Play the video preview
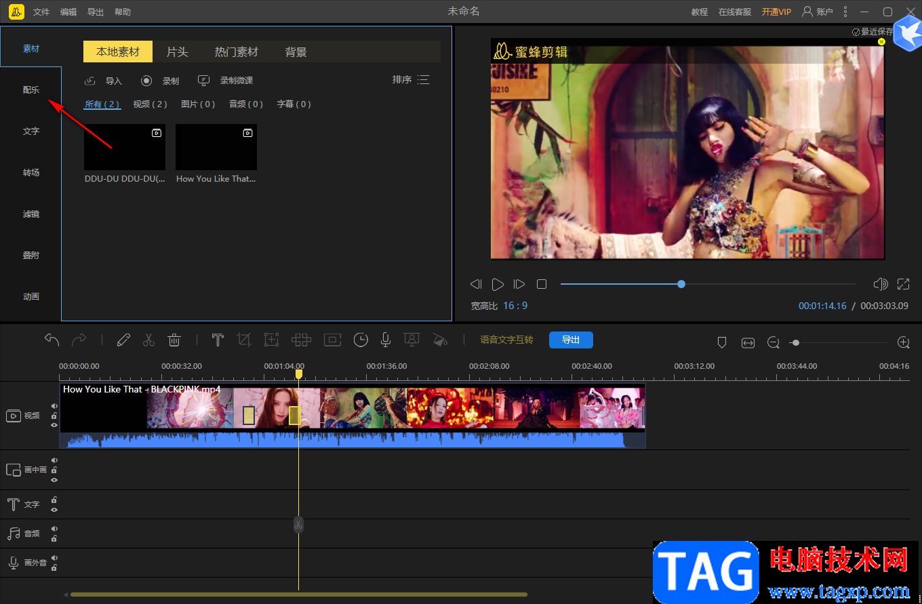The height and width of the screenshot is (604, 922). tap(498, 284)
